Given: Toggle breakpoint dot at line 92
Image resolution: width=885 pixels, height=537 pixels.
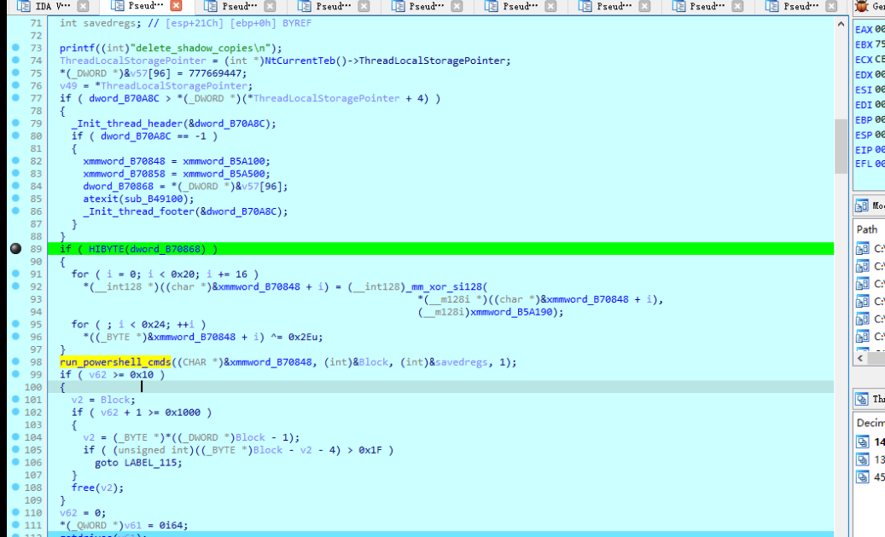Looking at the screenshot, I should point(16,286).
